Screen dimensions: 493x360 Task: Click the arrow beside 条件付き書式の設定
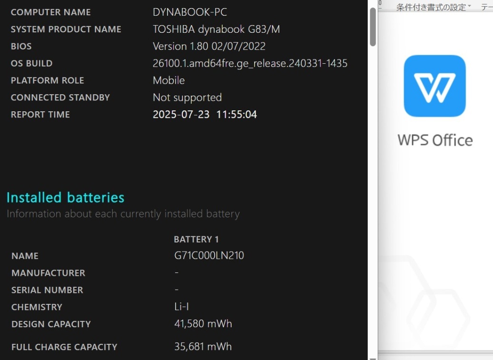[469, 6]
